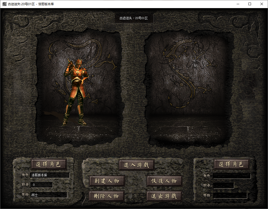
Task: Open character creation with 創建人物
Action: pos(107,181)
